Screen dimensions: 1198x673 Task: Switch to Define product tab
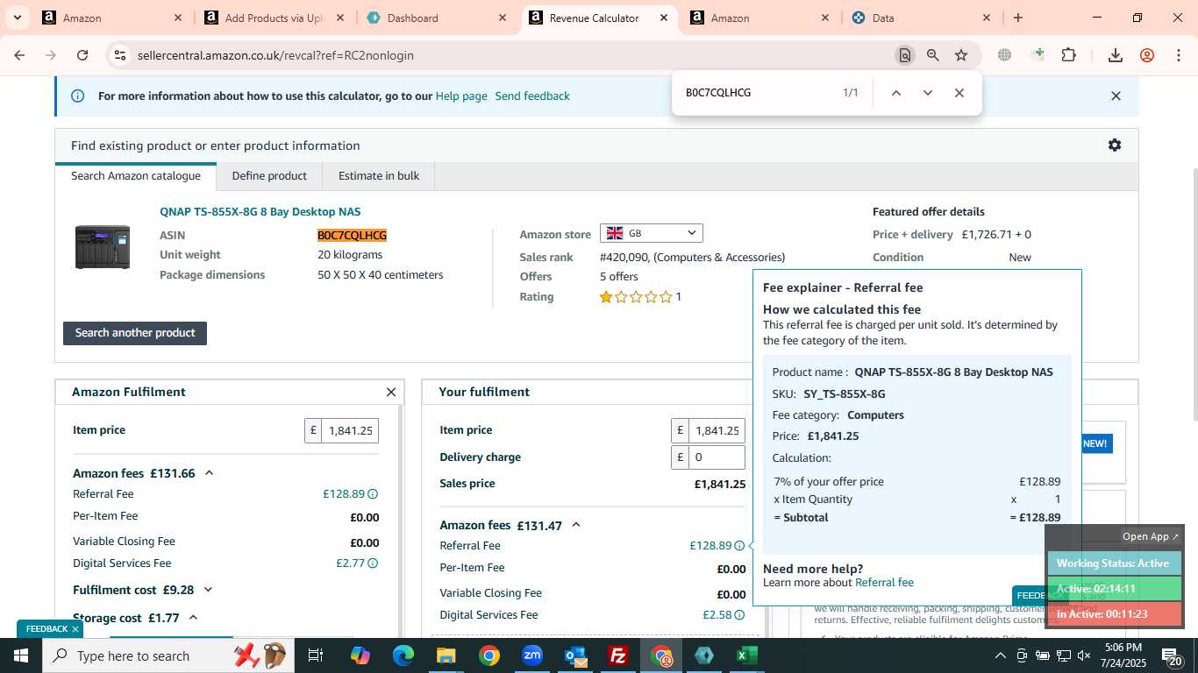269,176
